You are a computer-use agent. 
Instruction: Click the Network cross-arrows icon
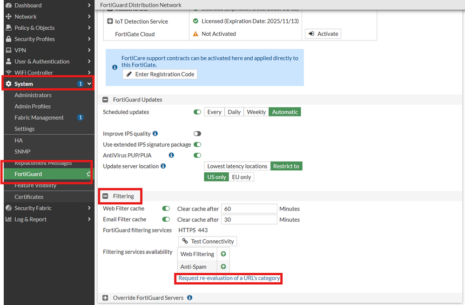pos(8,17)
